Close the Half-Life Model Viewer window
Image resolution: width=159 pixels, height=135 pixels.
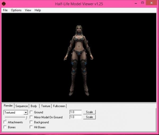click(152, 3)
